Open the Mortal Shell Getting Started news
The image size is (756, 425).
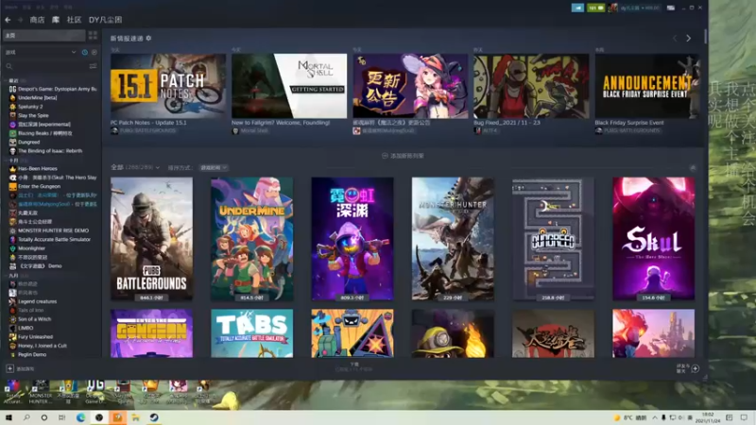(289, 86)
